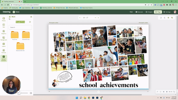The image size is (178, 100).
Task: Open the Outreach bookmark
Action: pos(35,8)
